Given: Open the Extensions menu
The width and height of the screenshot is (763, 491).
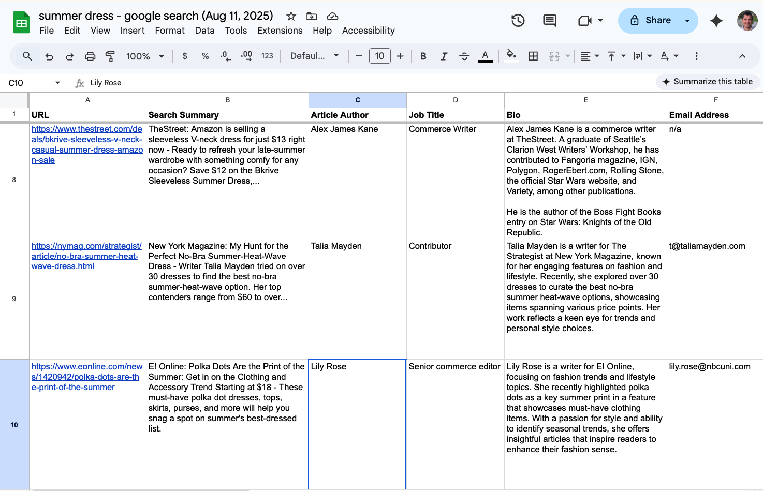Looking at the screenshot, I should point(280,31).
